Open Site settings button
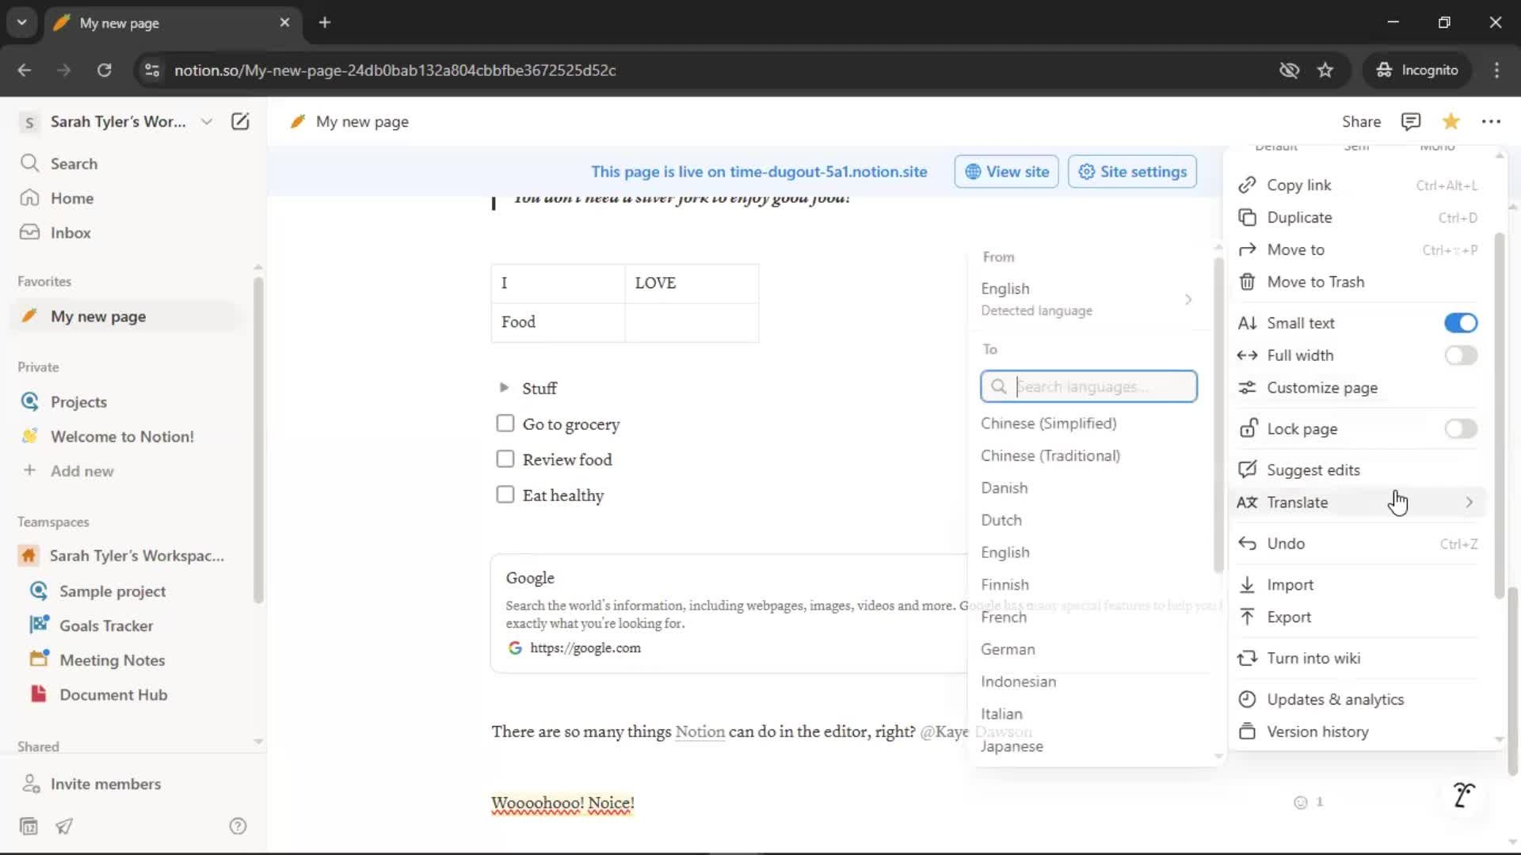Screen dimensions: 1521x855 point(1132,172)
